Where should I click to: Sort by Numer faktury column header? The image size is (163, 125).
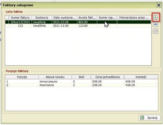20,18
